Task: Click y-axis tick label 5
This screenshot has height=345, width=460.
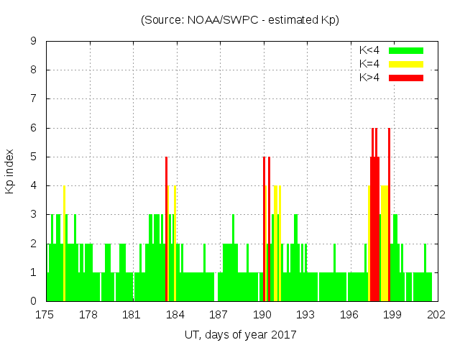Action: pos(34,157)
